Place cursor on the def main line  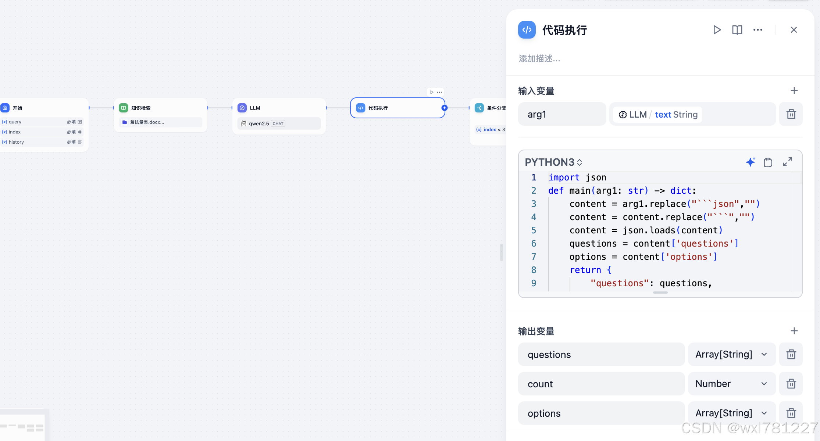coord(622,190)
